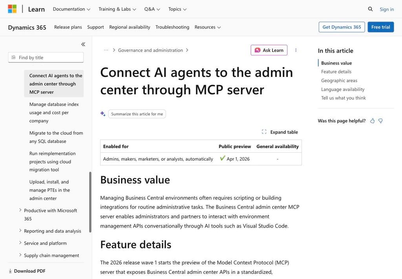This screenshot has height=279, width=402.
Task: Open Migrate to the cloud from any SQL database
Action: pyautogui.click(x=56, y=137)
